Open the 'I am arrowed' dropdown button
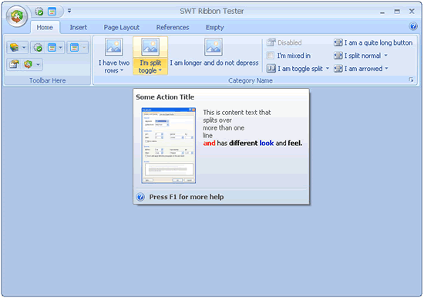 tap(362, 69)
